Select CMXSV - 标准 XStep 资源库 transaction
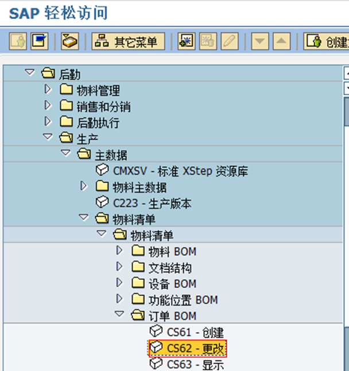 pyautogui.click(x=180, y=171)
